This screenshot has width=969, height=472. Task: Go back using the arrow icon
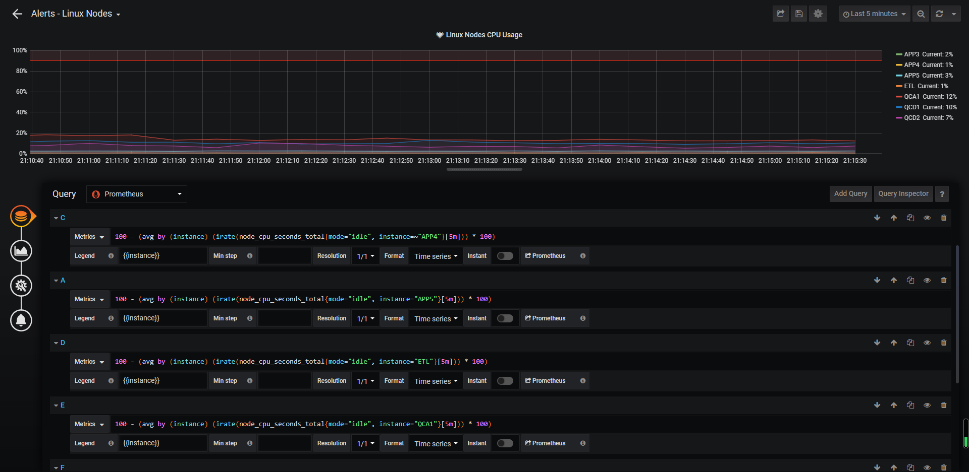17,14
